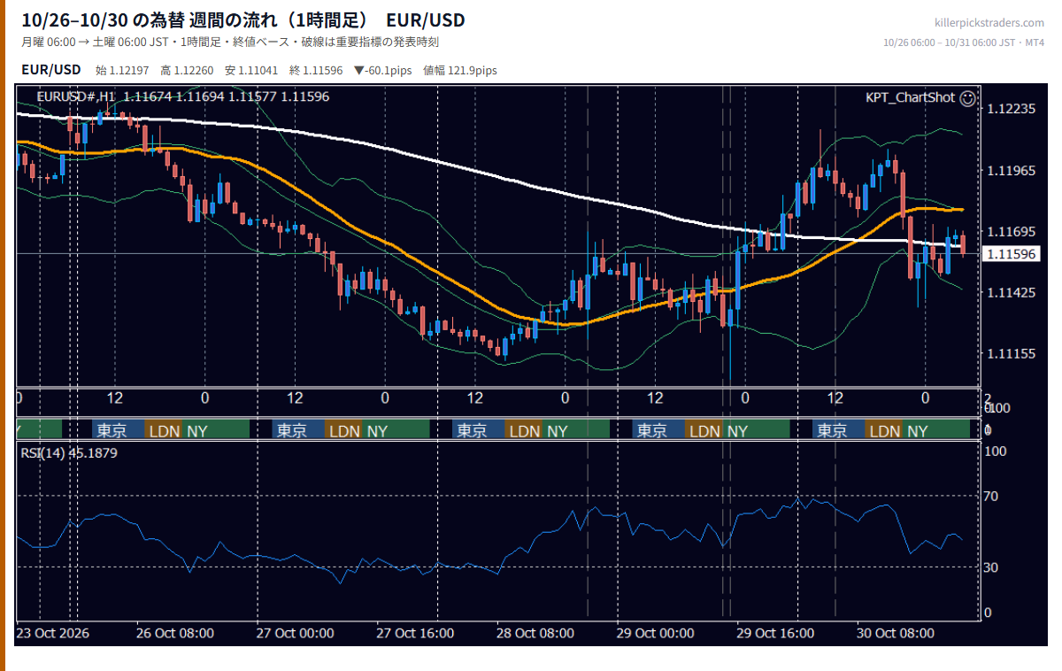Click the 26 Oct 08:00 time label

(175, 634)
